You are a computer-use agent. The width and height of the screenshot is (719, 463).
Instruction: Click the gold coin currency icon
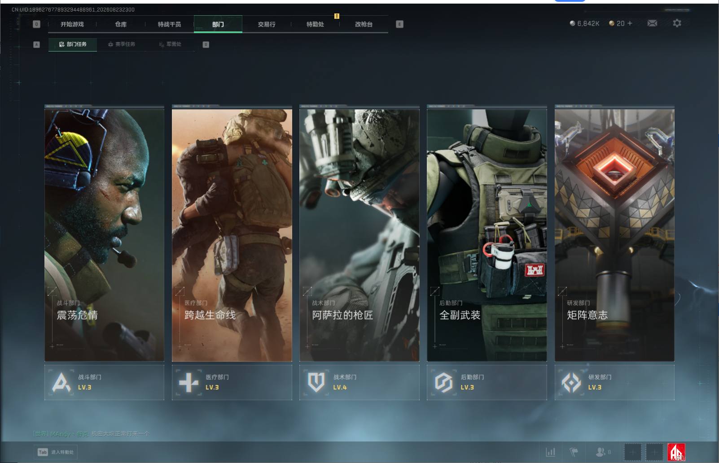tap(611, 23)
